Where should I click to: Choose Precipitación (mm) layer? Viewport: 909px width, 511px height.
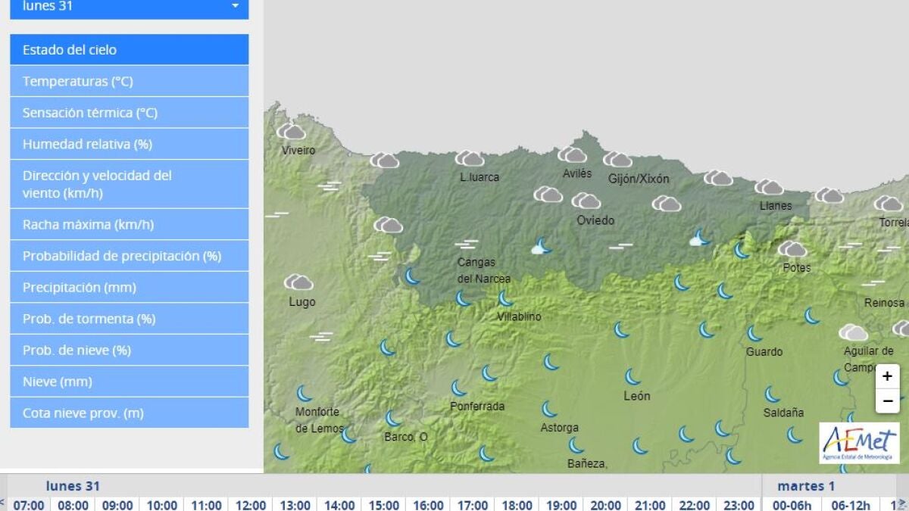pos(130,288)
